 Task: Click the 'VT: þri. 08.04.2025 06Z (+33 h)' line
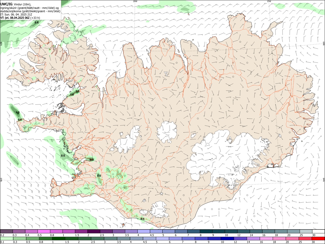[20, 18]
